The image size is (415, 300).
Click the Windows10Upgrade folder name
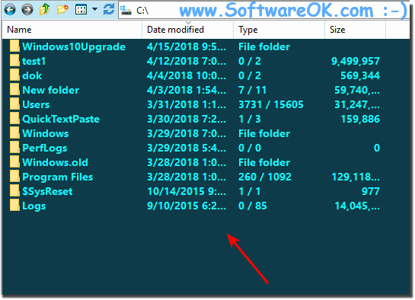(x=74, y=46)
